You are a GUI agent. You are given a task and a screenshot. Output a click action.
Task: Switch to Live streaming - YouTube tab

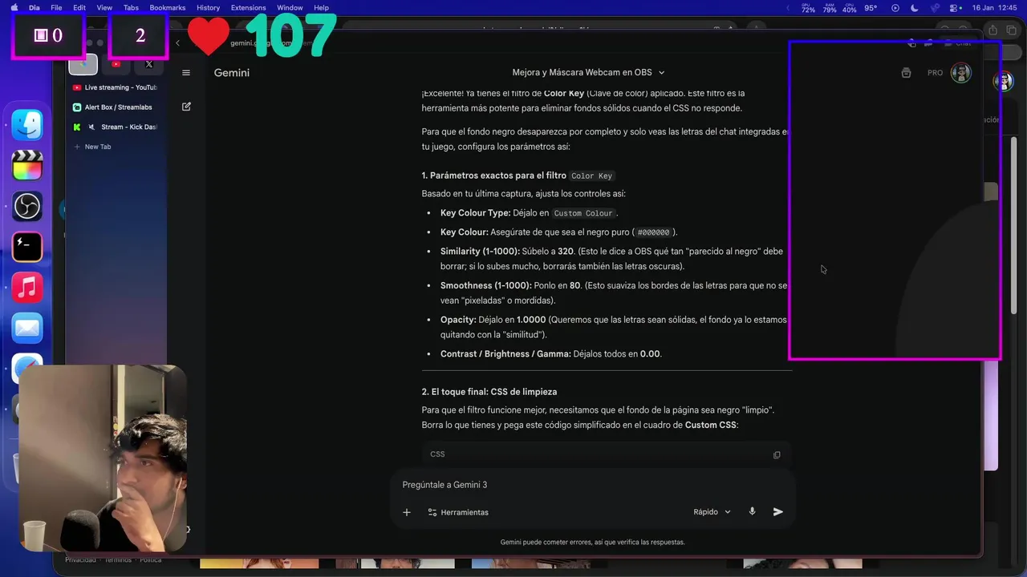coord(117,87)
